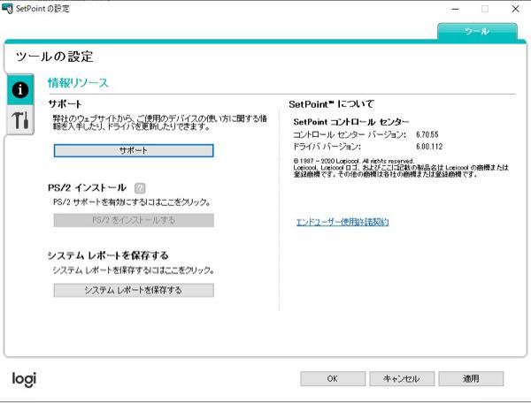The image size is (531, 403).
Task: Click the ドライバ バージョン label
Action: tap(327, 147)
